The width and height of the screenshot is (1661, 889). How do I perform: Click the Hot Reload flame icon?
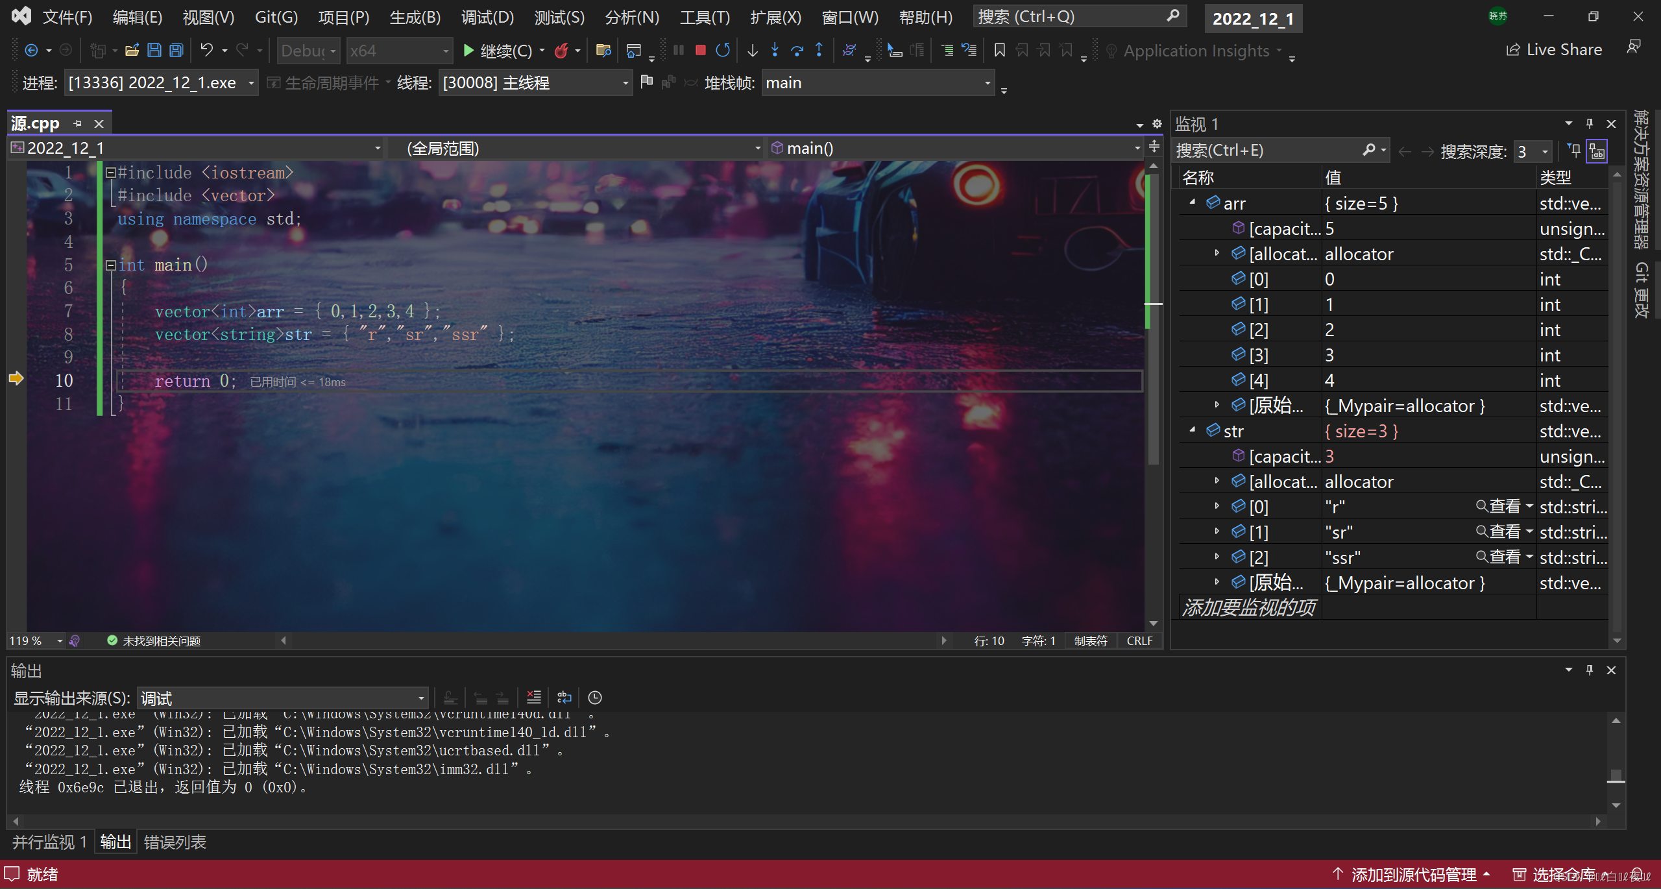(562, 50)
